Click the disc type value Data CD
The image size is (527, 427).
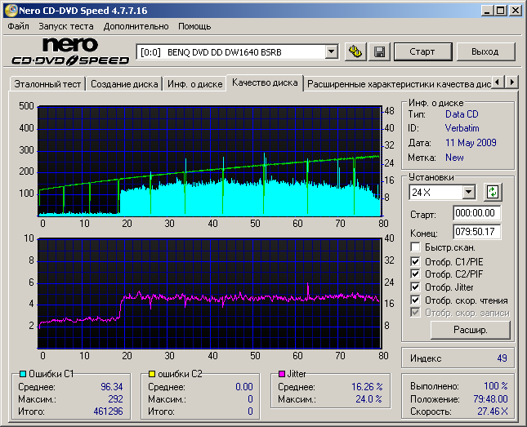[x=462, y=114]
